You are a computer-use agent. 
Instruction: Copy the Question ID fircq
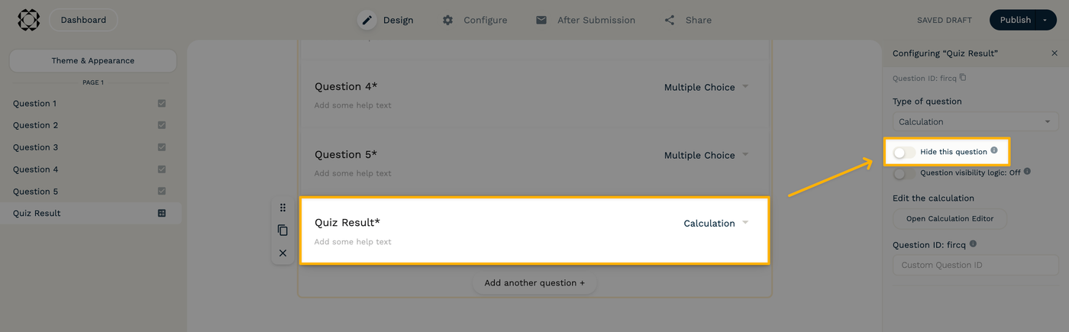[x=963, y=77]
